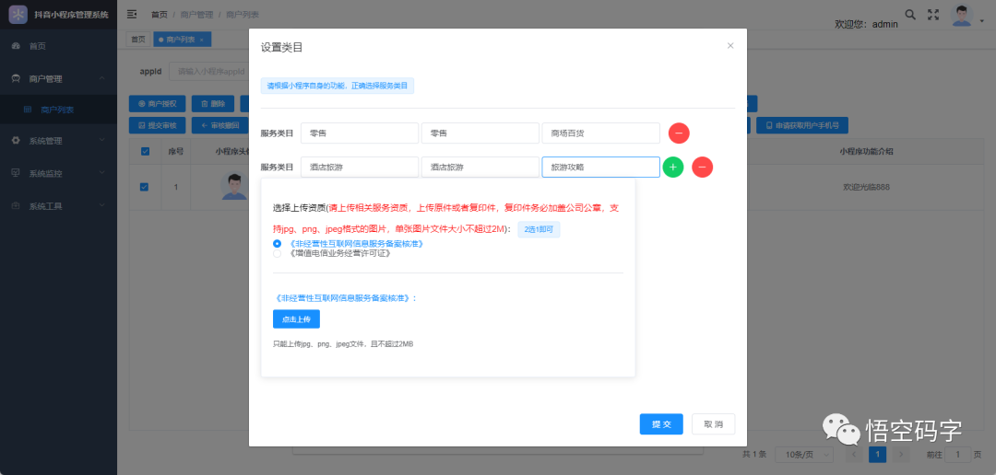Toggle the select-all header checkbox
996x475 pixels.
tap(145, 151)
